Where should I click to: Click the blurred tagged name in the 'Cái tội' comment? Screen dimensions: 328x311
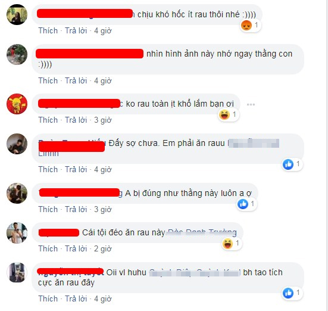pos(202,233)
